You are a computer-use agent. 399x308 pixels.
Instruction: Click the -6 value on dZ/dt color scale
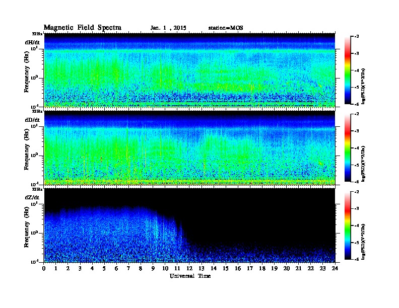point(357,259)
